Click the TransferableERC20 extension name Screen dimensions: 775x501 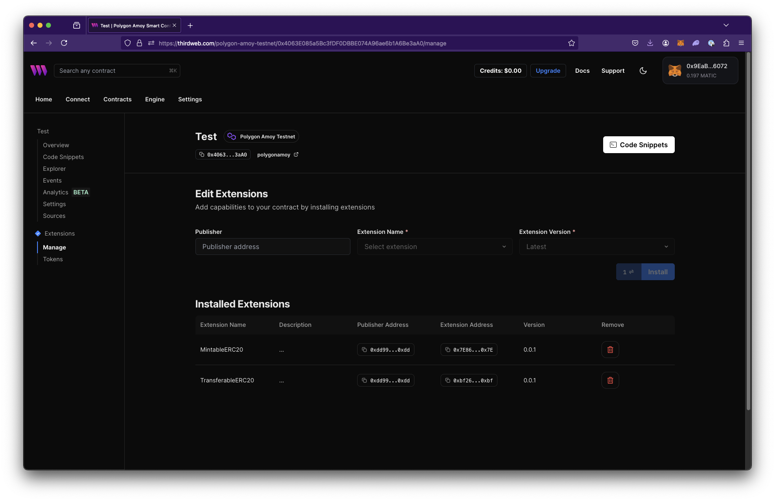click(x=227, y=380)
